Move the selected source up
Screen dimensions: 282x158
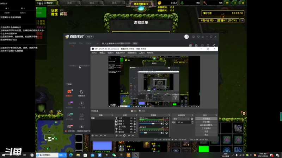coord(129,136)
